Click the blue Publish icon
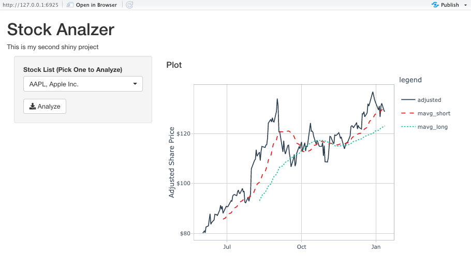The width and height of the screenshot is (471, 256). [435, 5]
